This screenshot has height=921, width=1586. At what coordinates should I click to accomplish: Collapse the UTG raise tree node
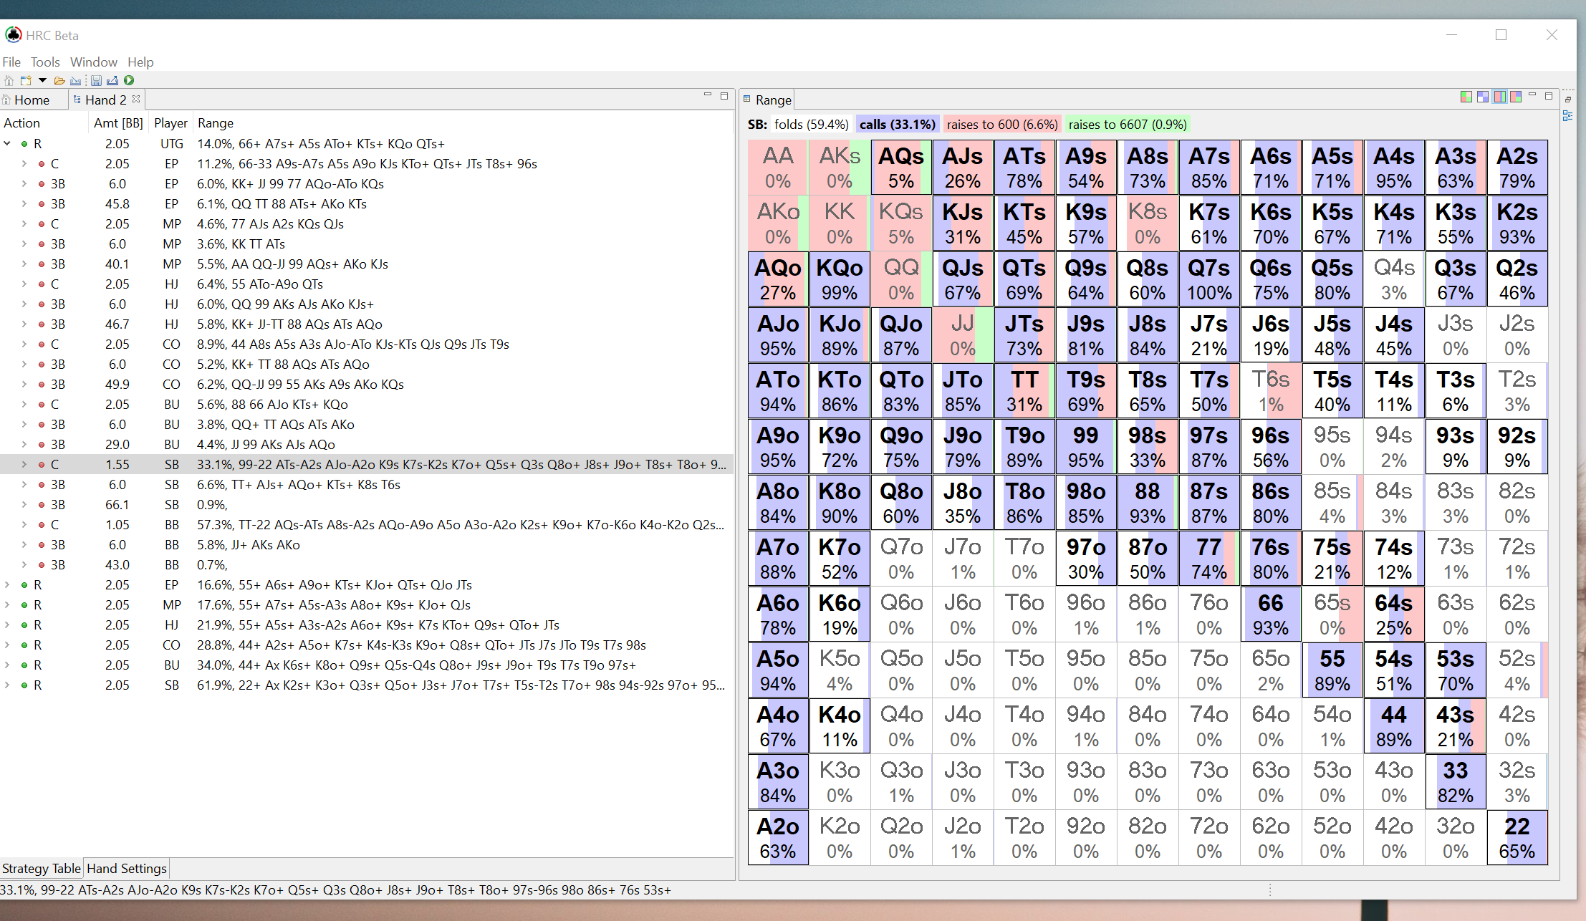click(x=7, y=144)
